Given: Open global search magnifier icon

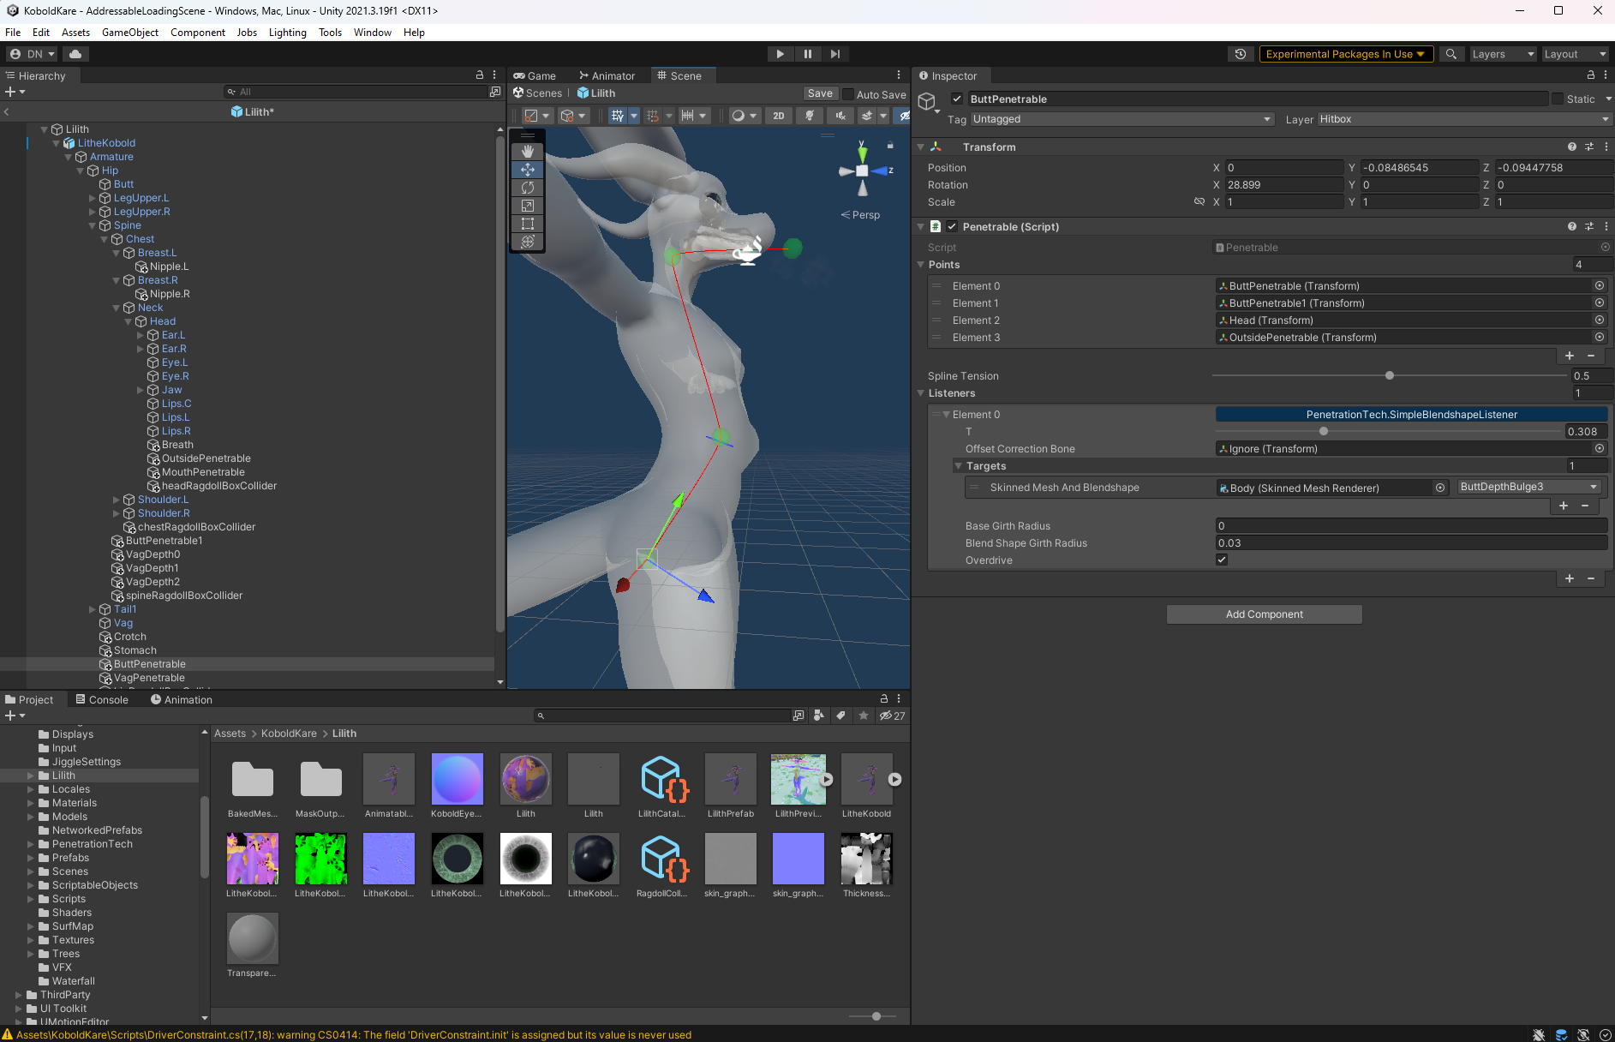Looking at the screenshot, I should tap(1451, 54).
